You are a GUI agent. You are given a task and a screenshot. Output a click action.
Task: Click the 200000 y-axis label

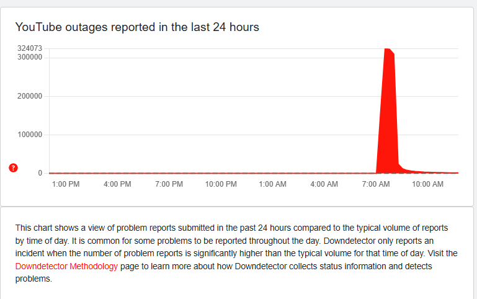tap(30, 96)
